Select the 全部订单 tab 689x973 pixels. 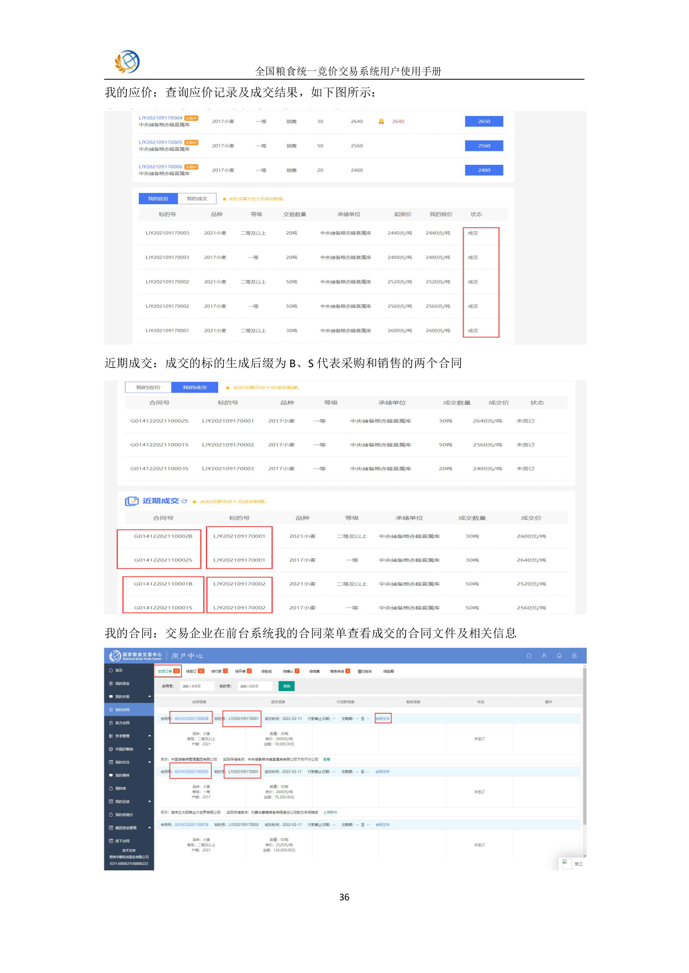(168, 671)
